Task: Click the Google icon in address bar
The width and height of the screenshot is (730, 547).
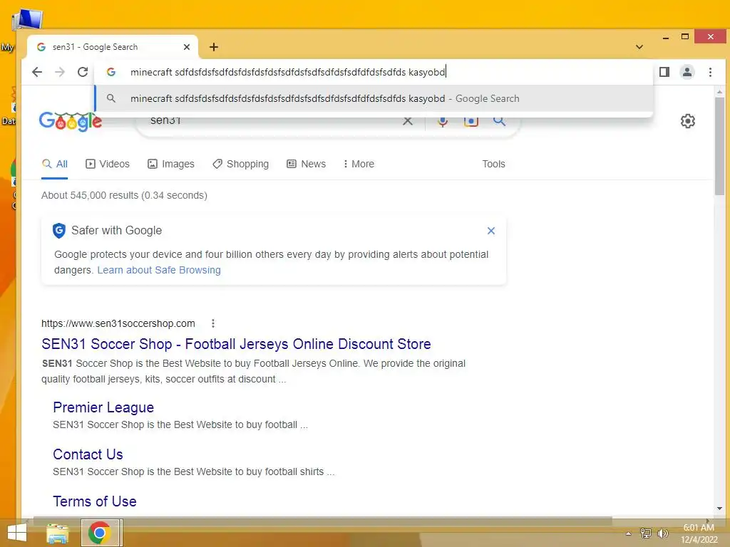Action: coord(110,72)
